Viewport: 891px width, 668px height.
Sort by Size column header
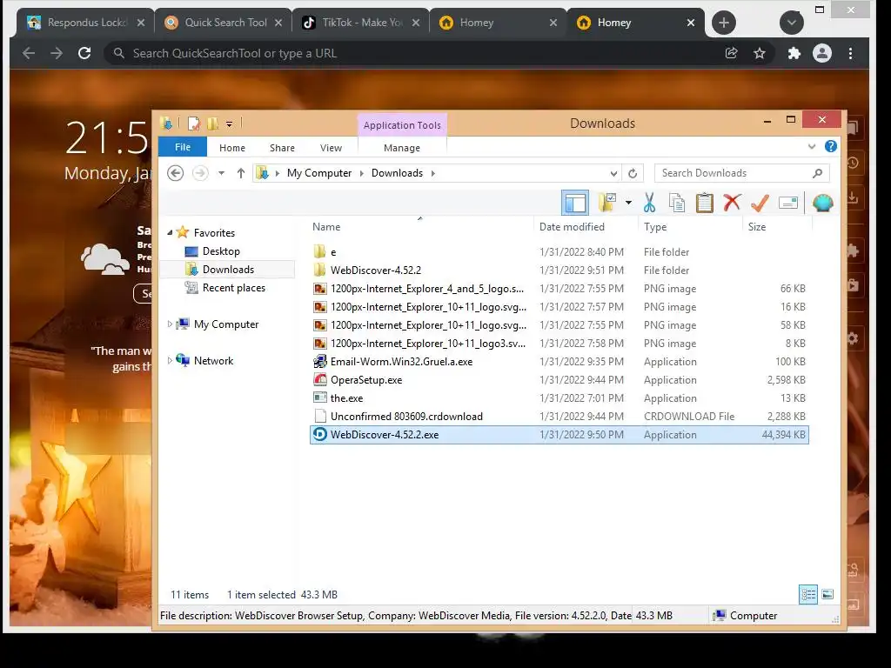[757, 227]
